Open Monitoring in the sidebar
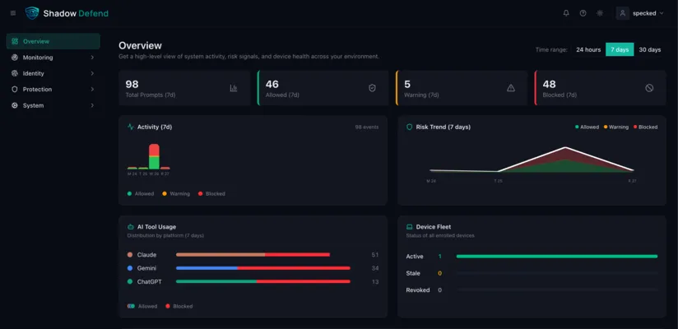678x329 pixels. coord(53,58)
